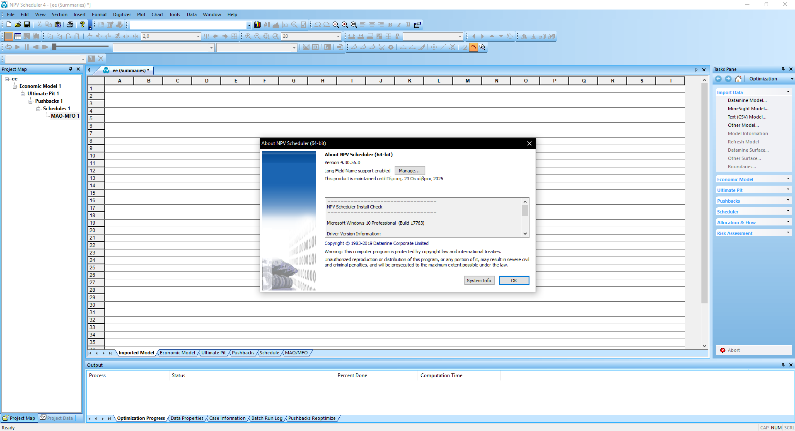Toggle Italic formatting
Viewport: 795px width, 431px height.
pos(399,25)
